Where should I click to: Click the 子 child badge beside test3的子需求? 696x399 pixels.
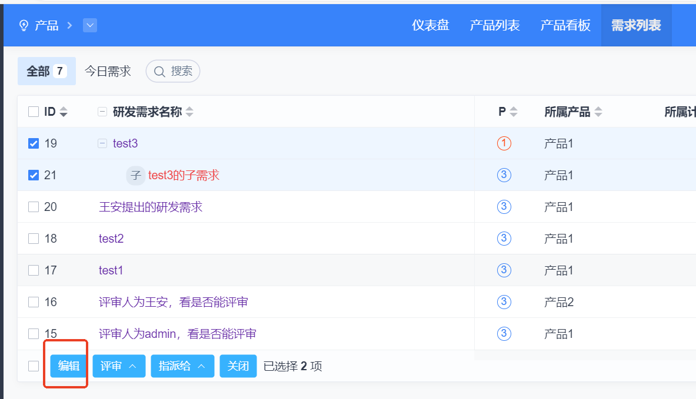tap(136, 175)
